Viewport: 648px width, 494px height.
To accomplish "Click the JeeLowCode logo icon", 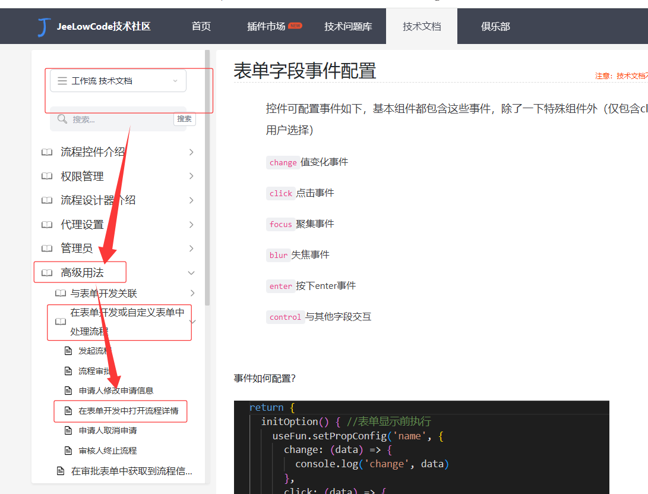I will (43, 27).
